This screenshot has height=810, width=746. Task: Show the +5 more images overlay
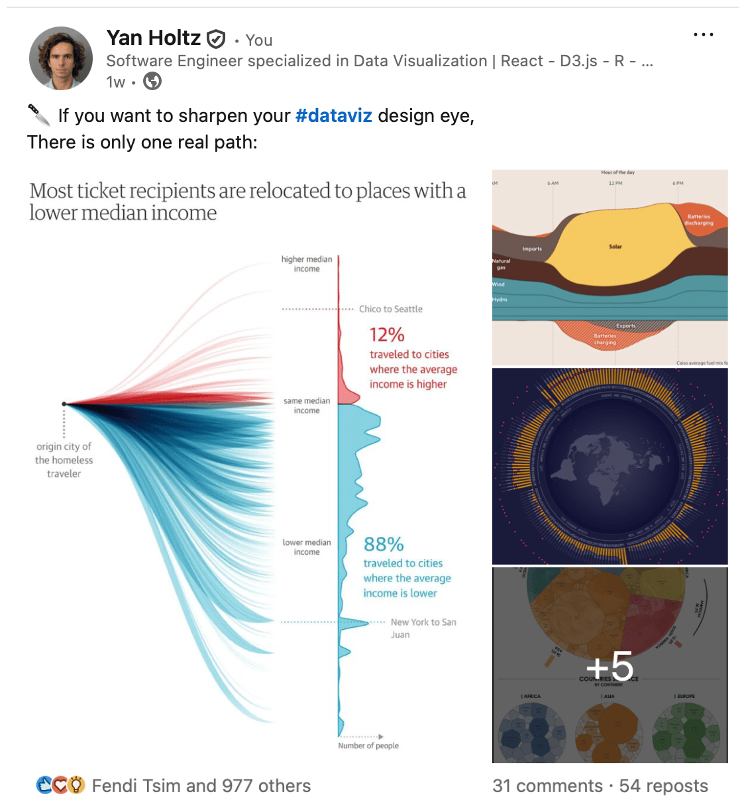coord(610,665)
